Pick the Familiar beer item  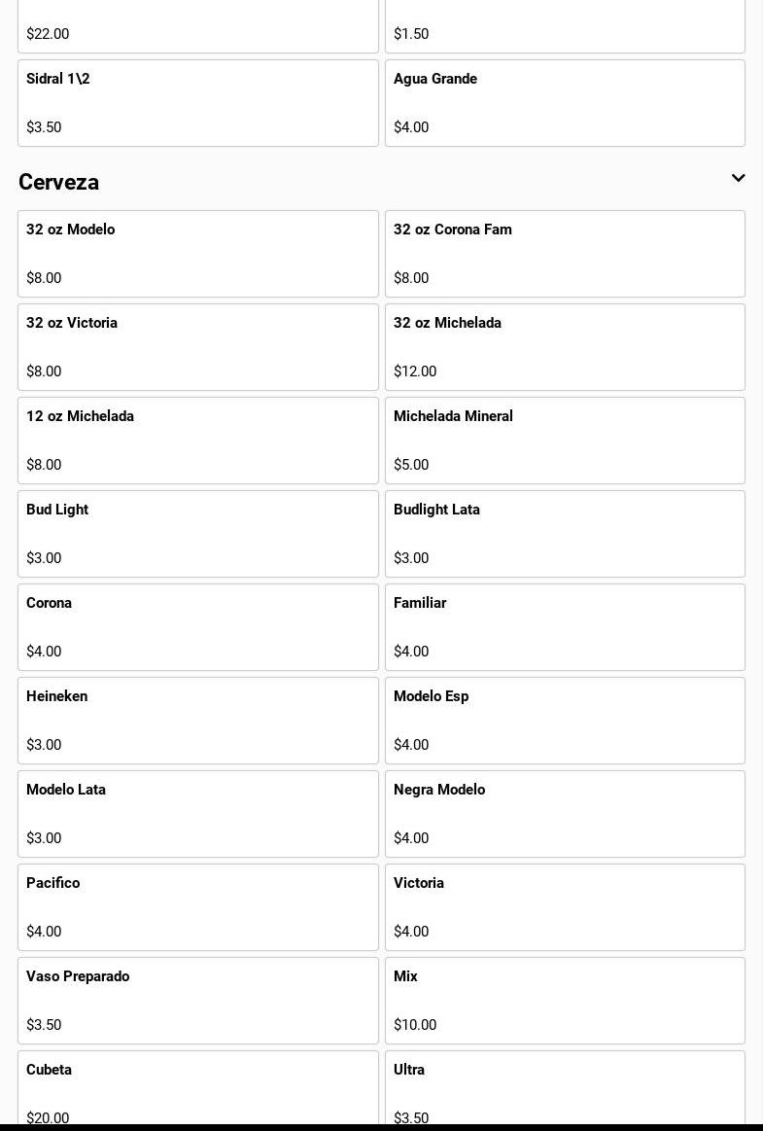coord(565,627)
